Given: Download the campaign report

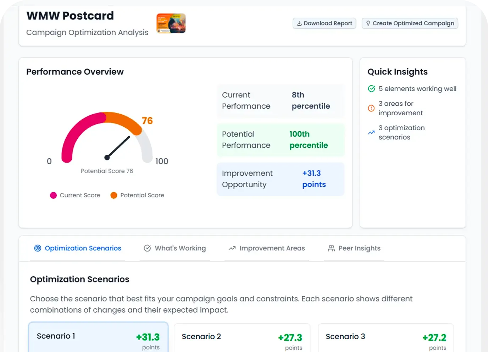Looking at the screenshot, I should (324, 23).
